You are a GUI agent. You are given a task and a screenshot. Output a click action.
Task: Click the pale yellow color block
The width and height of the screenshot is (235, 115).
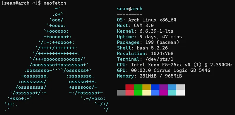(147, 93)
